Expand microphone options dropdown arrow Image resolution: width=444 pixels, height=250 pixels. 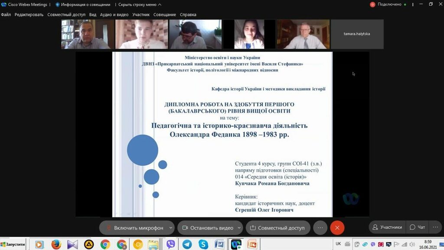pyautogui.click(x=171, y=227)
